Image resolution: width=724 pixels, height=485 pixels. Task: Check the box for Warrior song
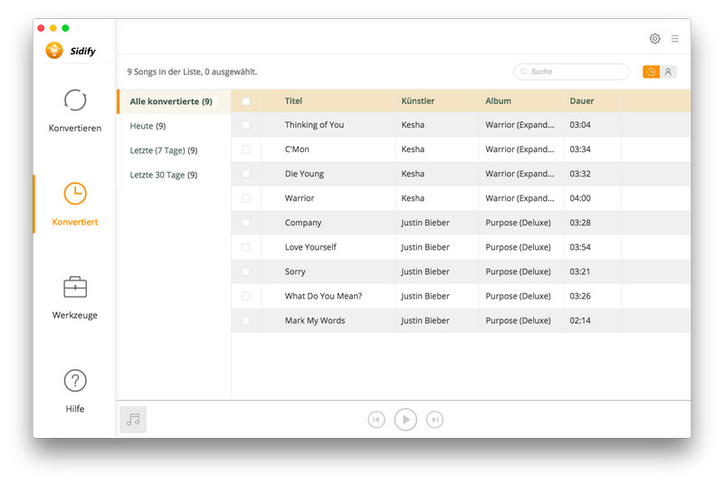[x=246, y=198]
